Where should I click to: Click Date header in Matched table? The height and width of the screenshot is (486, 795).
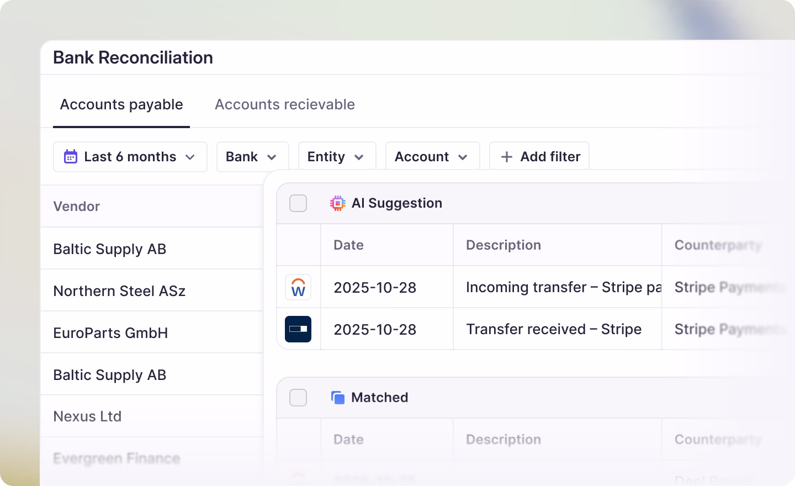click(x=348, y=440)
